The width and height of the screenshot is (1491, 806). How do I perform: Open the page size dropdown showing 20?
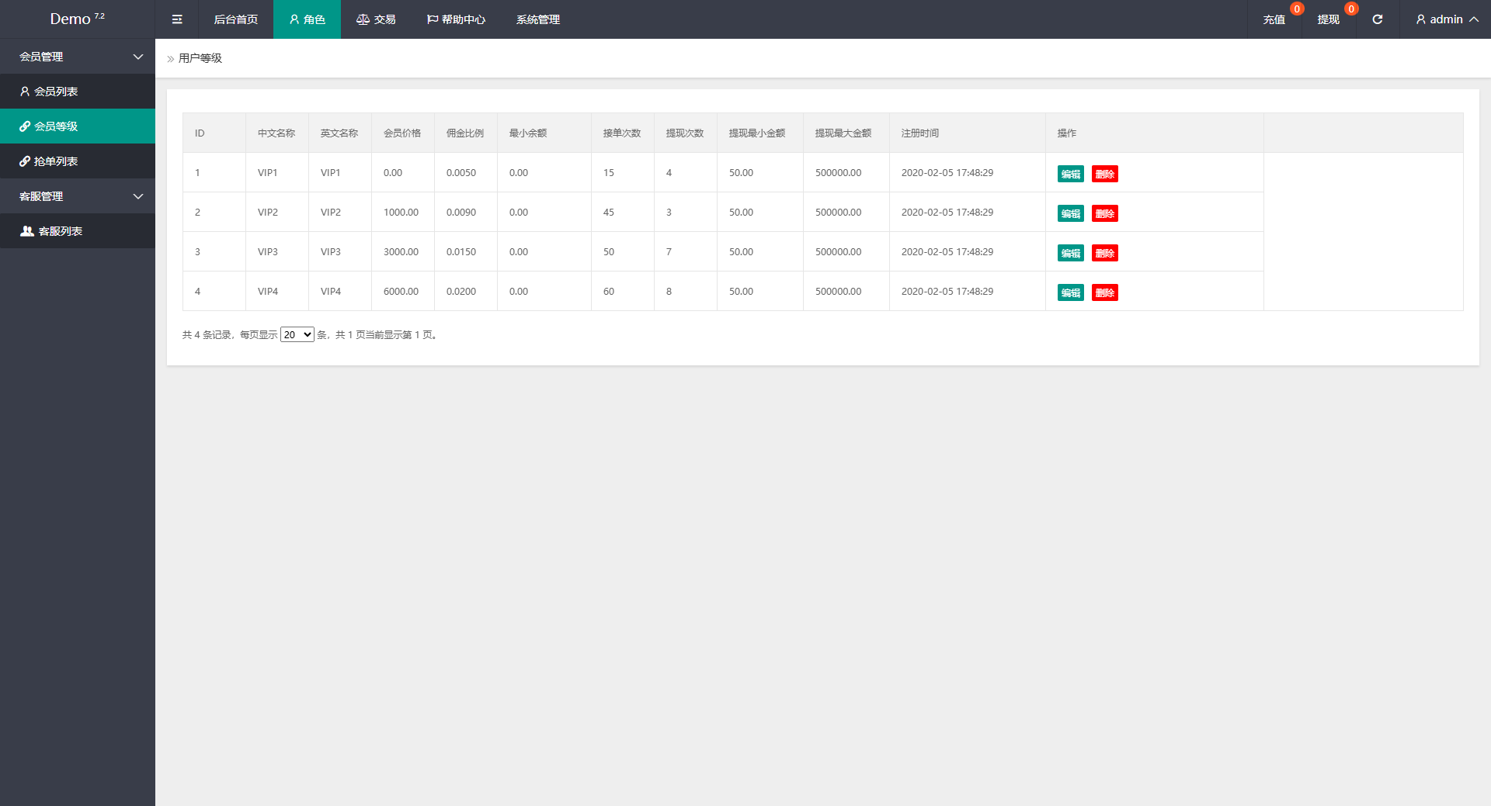click(297, 334)
